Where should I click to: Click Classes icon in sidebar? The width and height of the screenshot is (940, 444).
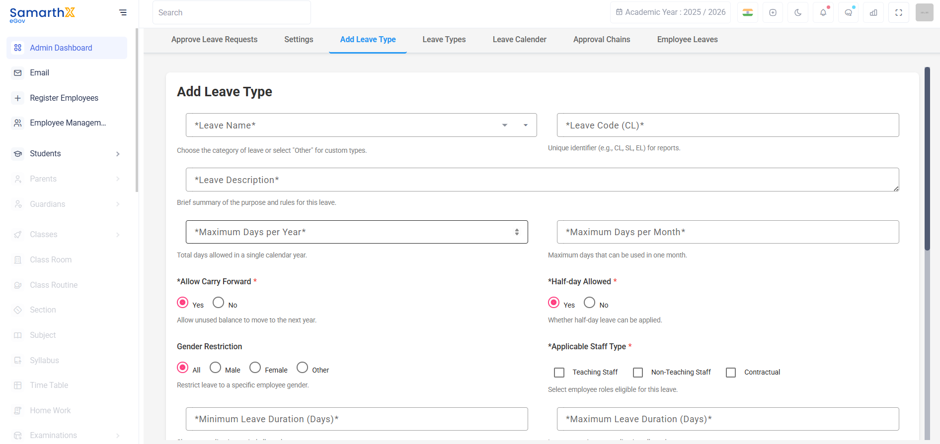coord(18,235)
